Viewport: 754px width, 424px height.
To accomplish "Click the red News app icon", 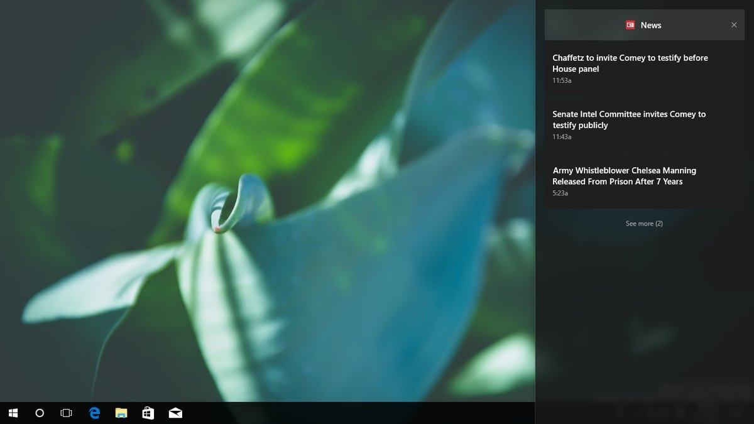I will tap(630, 25).
